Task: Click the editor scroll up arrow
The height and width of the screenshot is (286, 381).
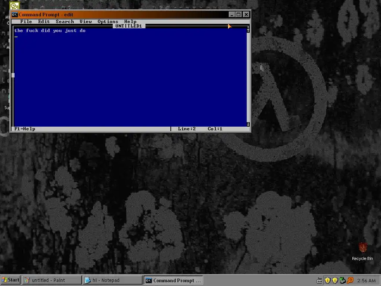Action: pos(248,31)
